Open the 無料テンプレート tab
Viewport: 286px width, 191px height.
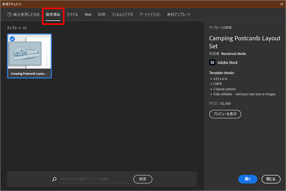[x=179, y=15]
